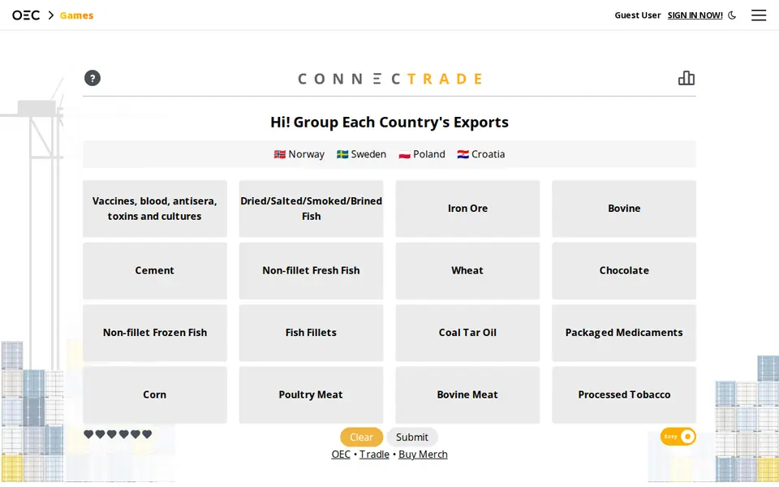Click the CONNECTRADE game title
Screen dimensions: 779x487
pos(390,79)
